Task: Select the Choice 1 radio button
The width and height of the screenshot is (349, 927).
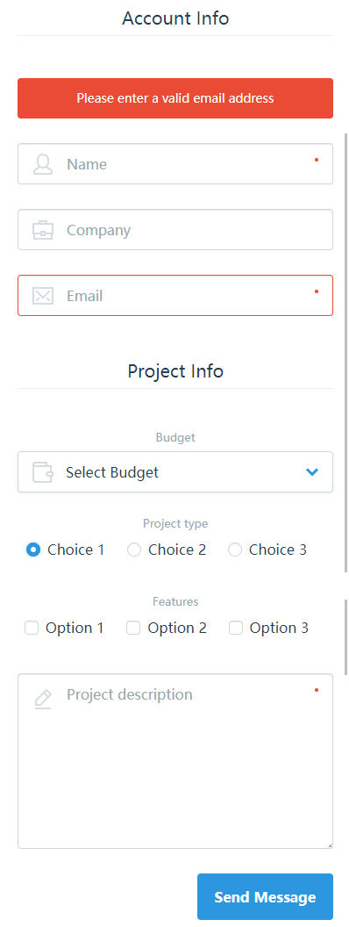Action: pyautogui.click(x=33, y=550)
